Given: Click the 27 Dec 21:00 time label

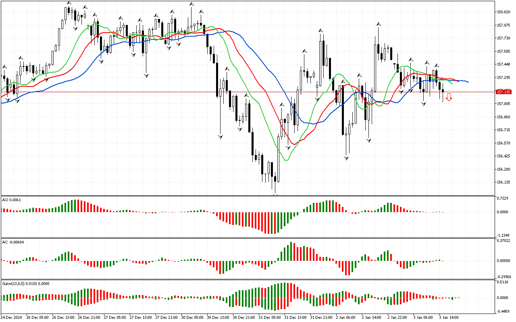Looking at the screenshot, I should coord(166,318).
